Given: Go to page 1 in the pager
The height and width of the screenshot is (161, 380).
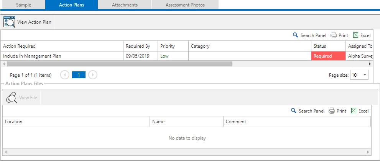Looking at the screenshot, I should pyautogui.click(x=79, y=75).
